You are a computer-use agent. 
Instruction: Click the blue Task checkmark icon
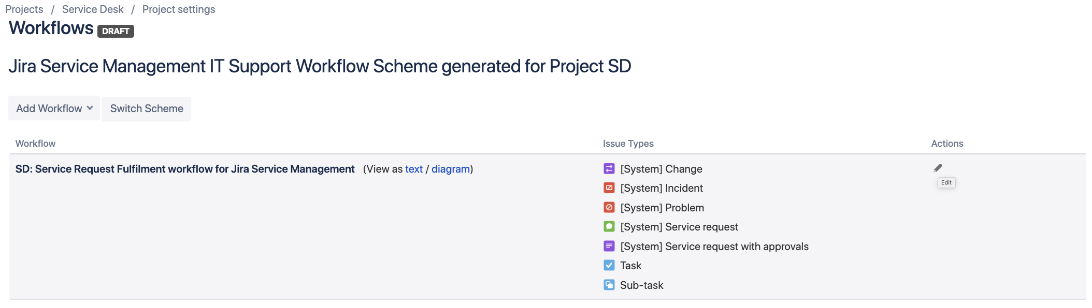(x=609, y=266)
